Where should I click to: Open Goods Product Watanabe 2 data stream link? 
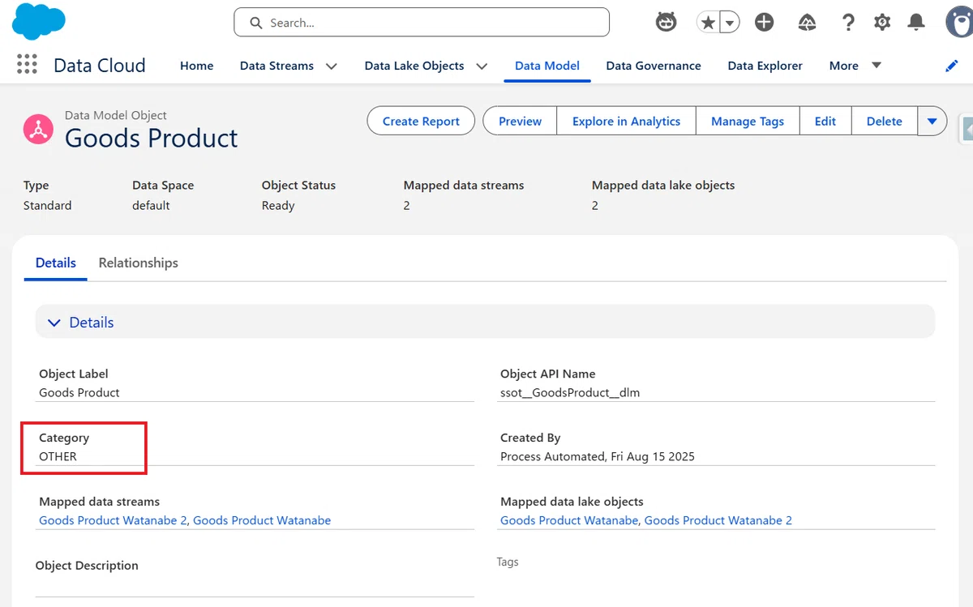113,520
